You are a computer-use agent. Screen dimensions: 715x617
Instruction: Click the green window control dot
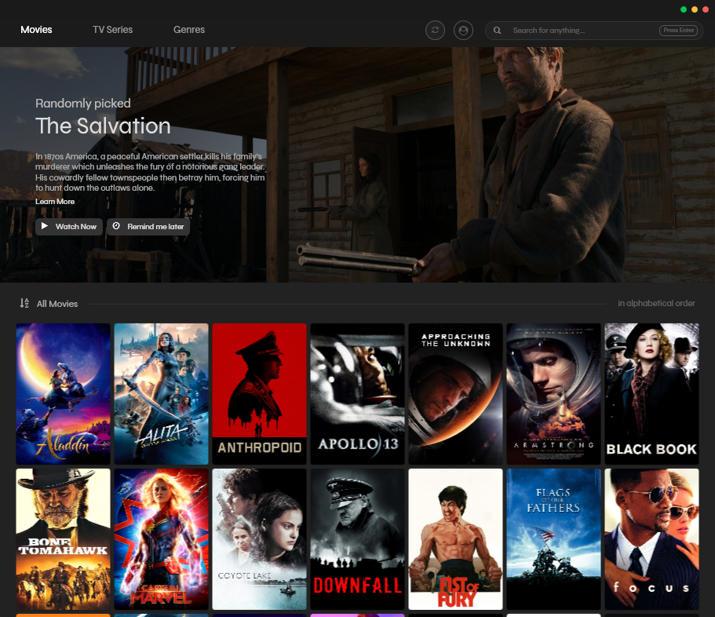point(683,9)
